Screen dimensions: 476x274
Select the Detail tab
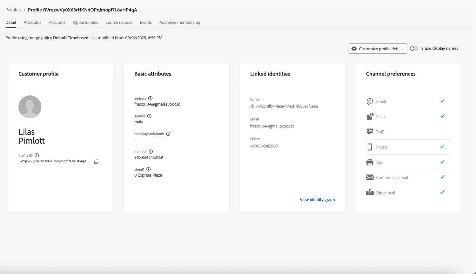click(x=11, y=23)
